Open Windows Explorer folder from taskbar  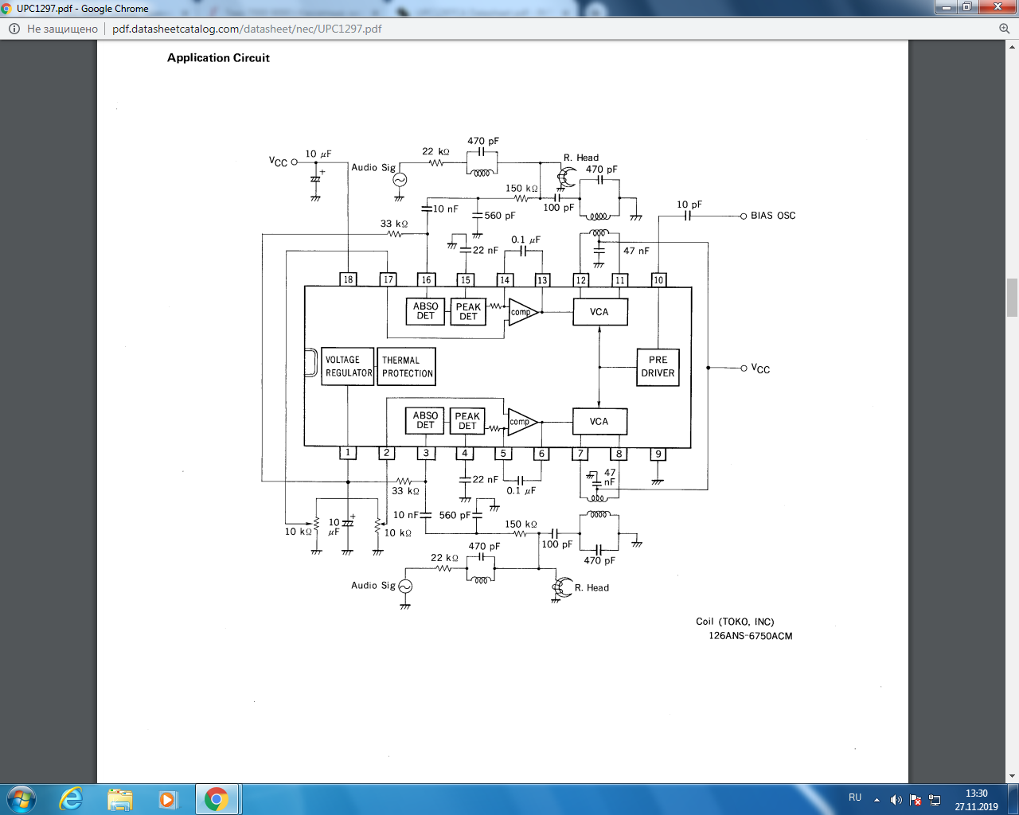click(119, 799)
